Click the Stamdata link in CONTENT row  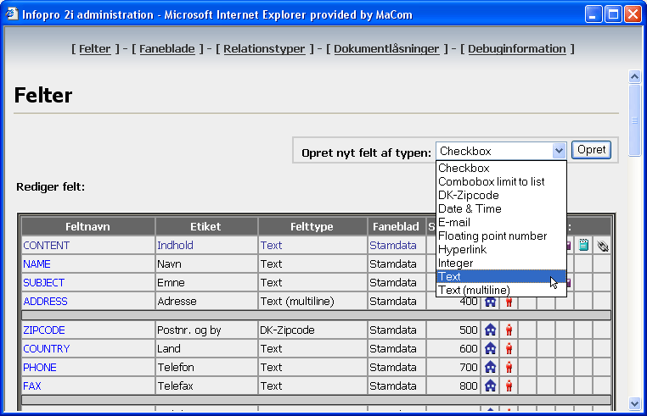pyautogui.click(x=393, y=245)
